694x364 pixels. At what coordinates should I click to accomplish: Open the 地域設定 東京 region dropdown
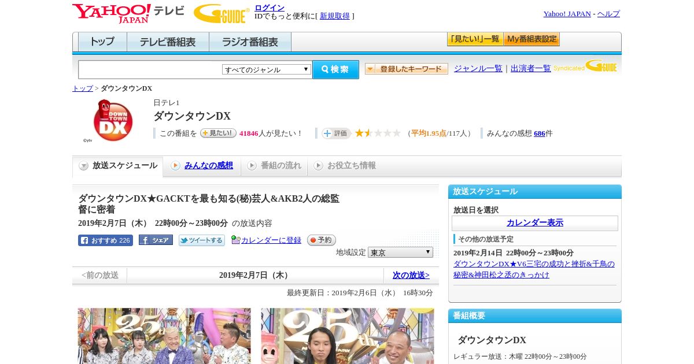(400, 252)
